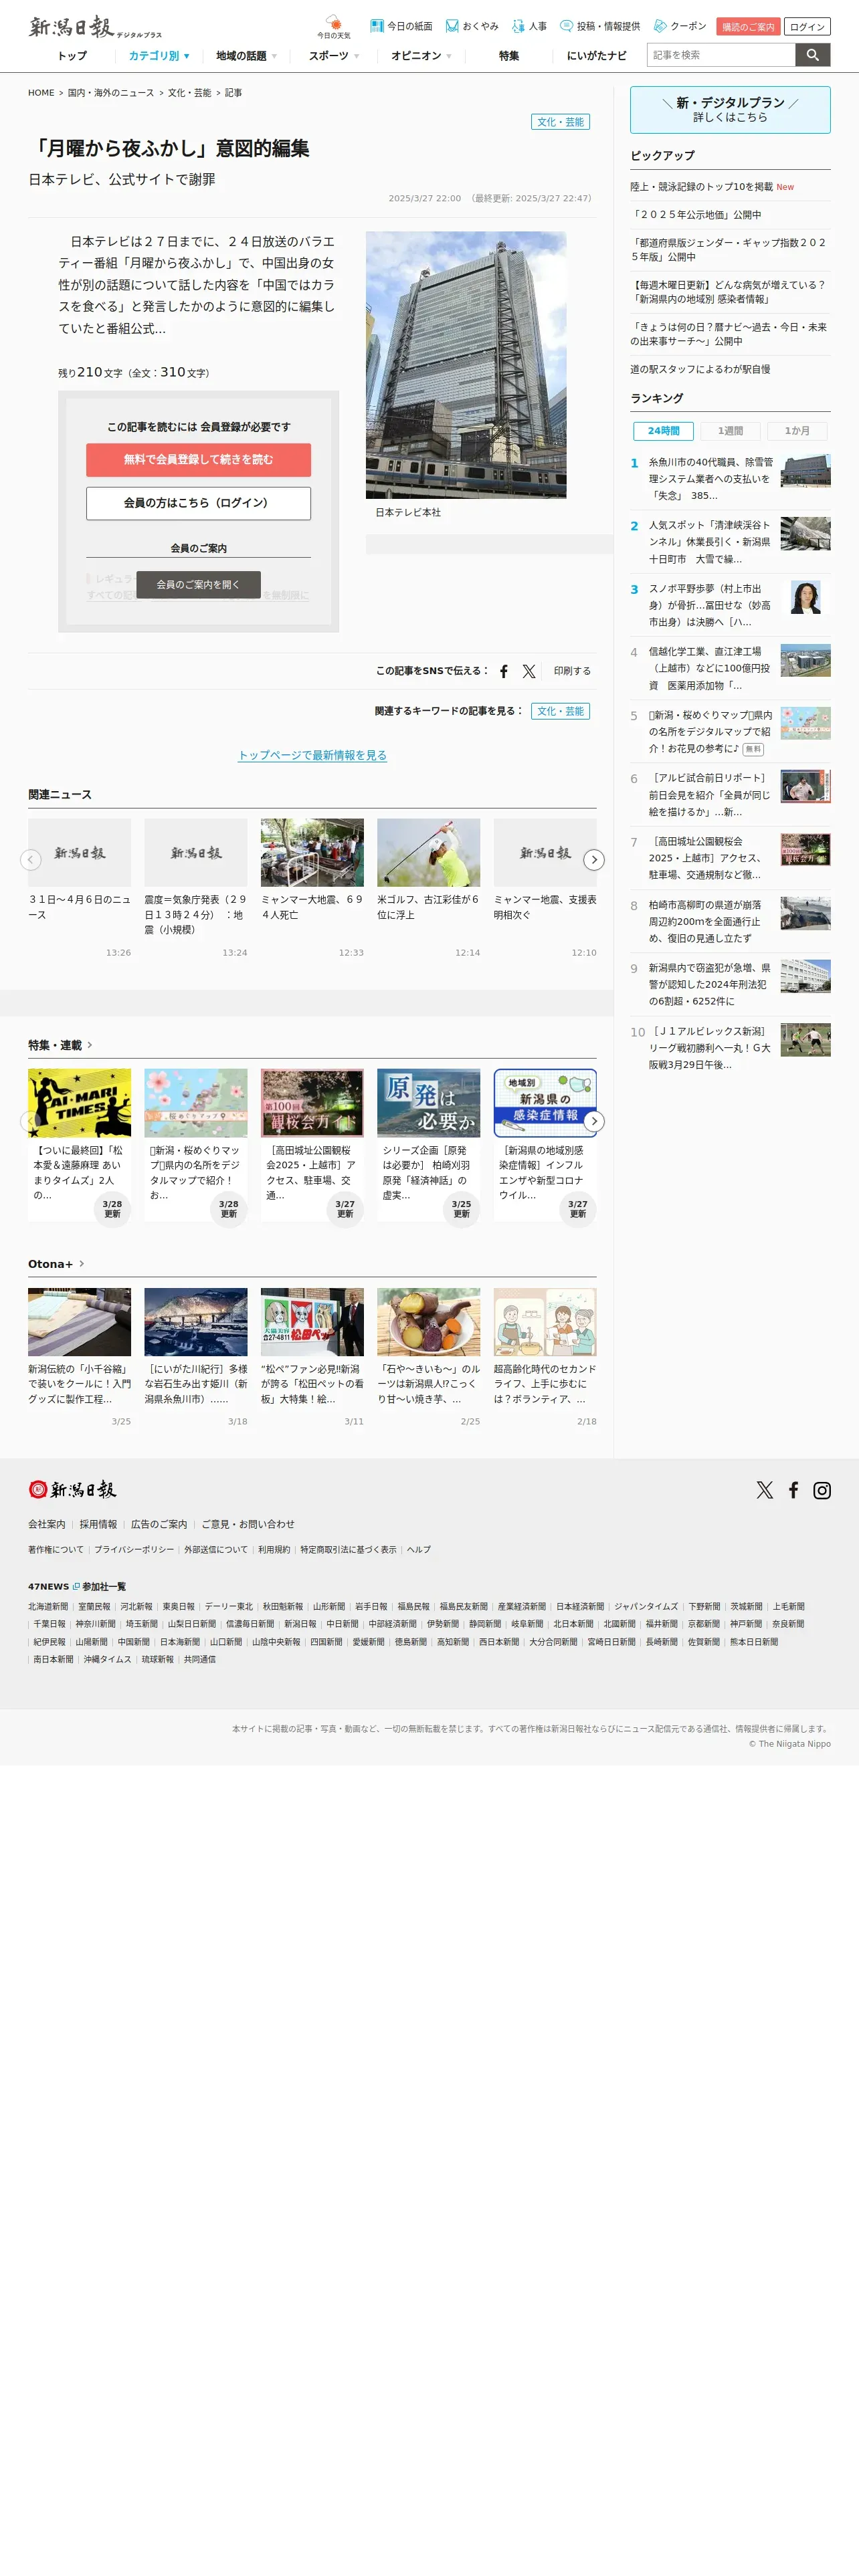Open 新潟県の感染症情報 feature thumbnail
This screenshot has width=859, height=2576.
click(x=545, y=1103)
